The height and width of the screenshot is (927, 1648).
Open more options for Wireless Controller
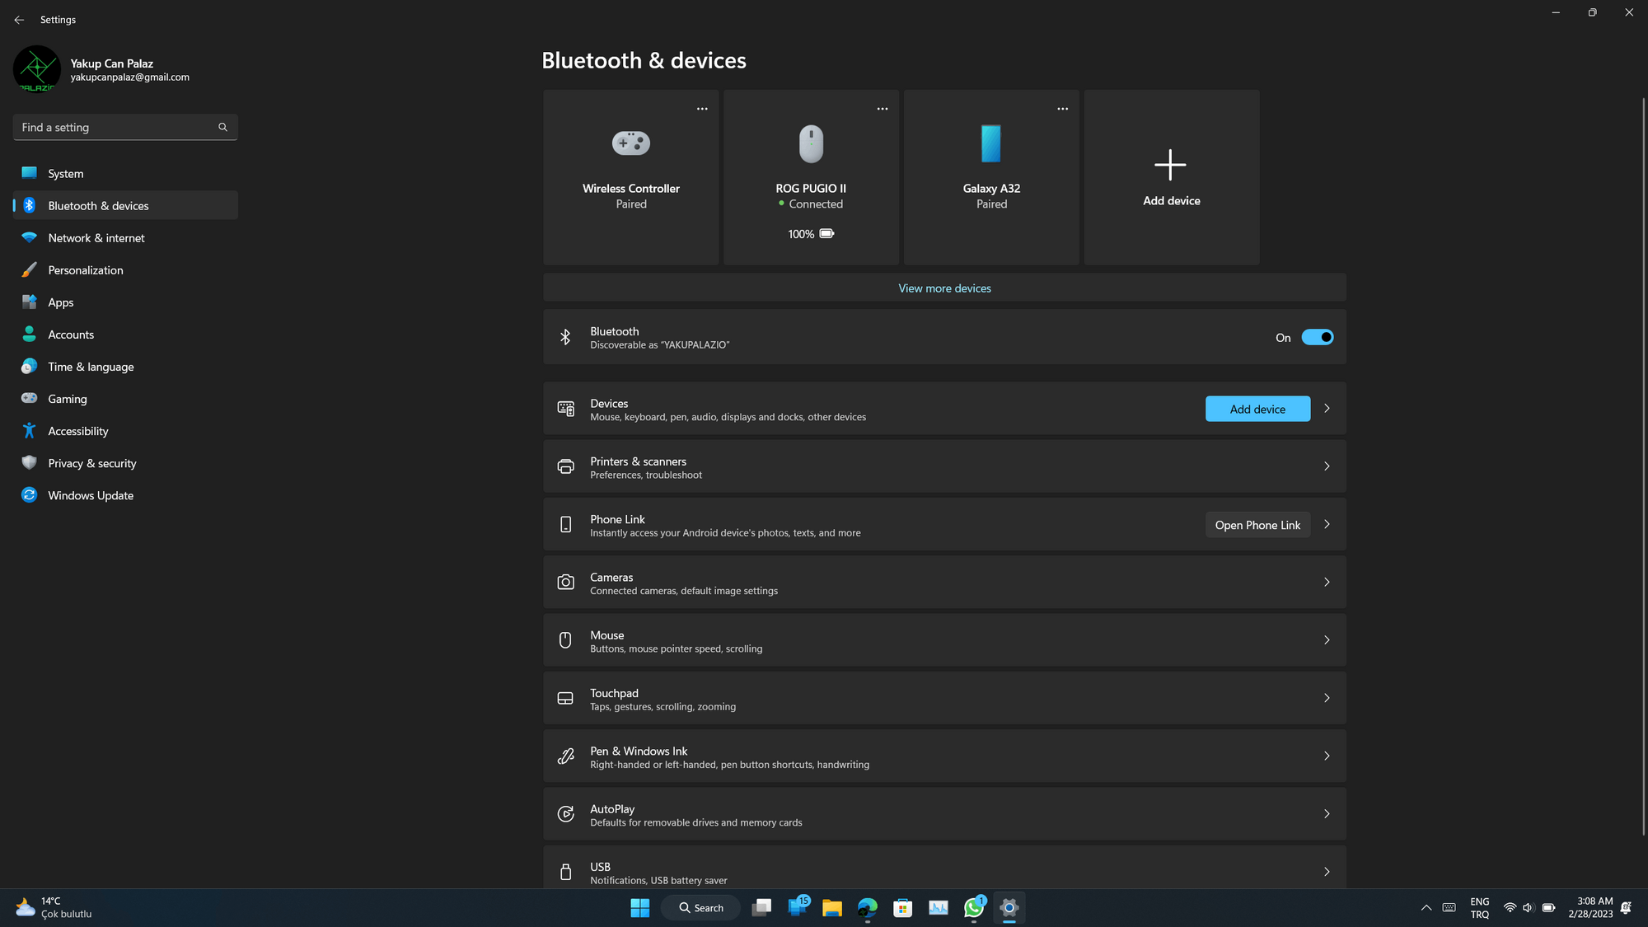pos(702,109)
